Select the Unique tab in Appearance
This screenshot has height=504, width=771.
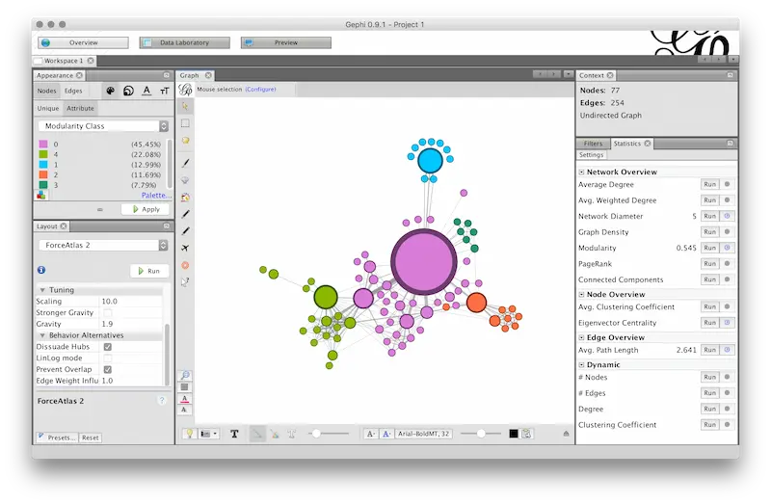(48, 109)
